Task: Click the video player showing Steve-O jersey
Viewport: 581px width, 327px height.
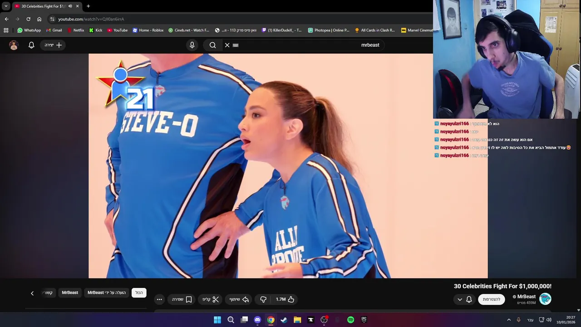Action: pyautogui.click(x=288, y=166)
